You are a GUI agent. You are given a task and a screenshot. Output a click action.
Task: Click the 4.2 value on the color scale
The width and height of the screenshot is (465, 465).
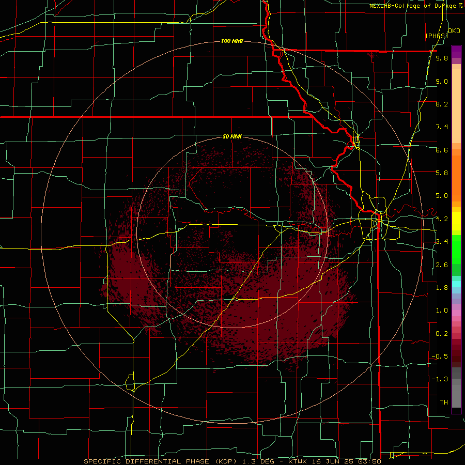[x=442, y=219]
